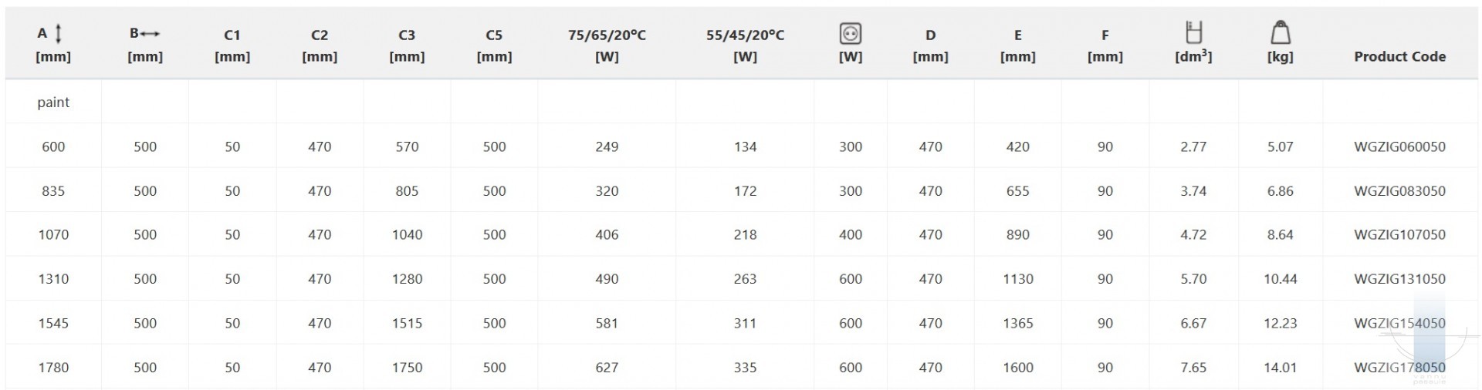
Task: Click the E [mm] column header
Action: click(x=1017, y=45)
